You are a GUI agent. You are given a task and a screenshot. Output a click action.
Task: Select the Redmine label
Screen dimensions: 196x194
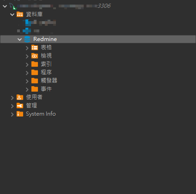pos(45,39)
